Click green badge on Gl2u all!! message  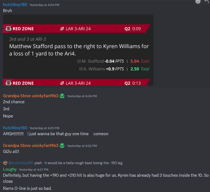tap(62, 146)
